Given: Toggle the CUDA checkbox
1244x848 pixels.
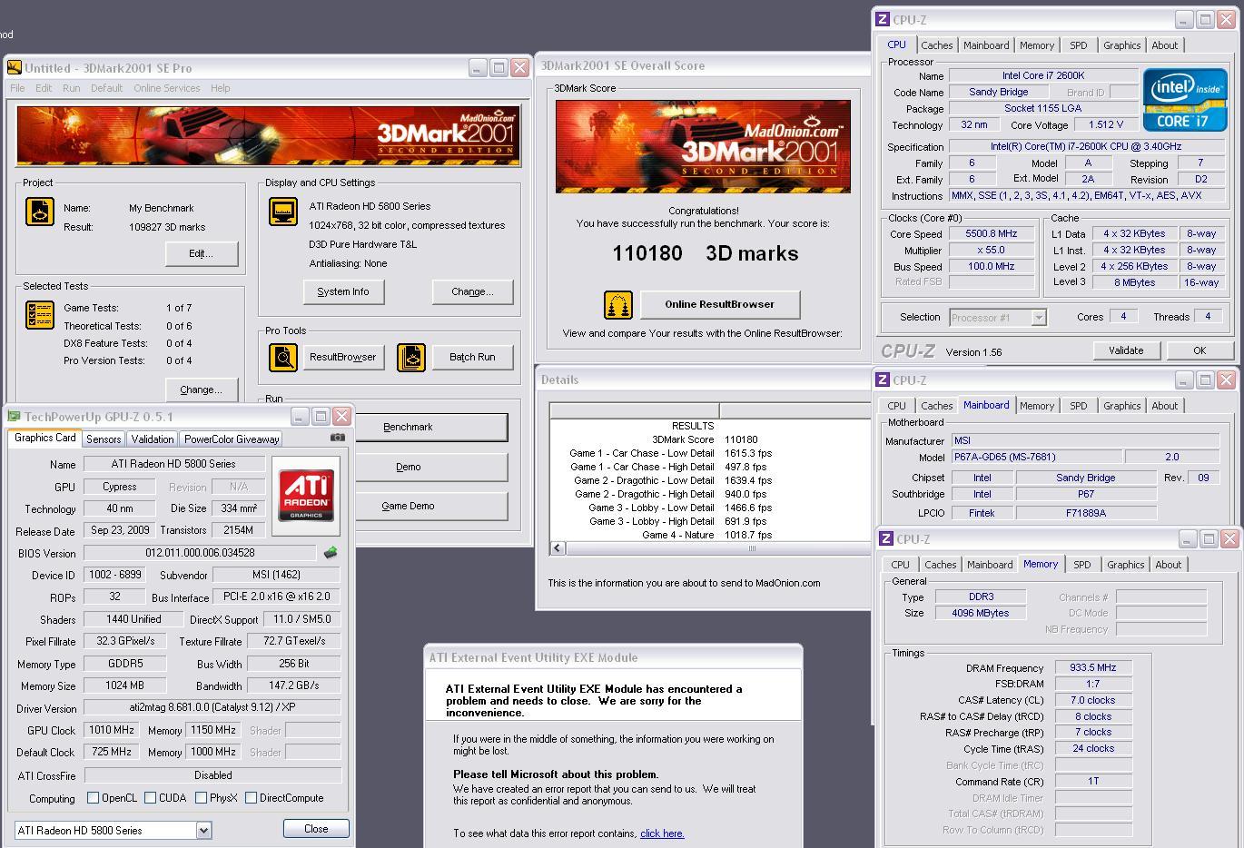Looking at the screenshot, I should pyautogui.click(x=150, y=798).
